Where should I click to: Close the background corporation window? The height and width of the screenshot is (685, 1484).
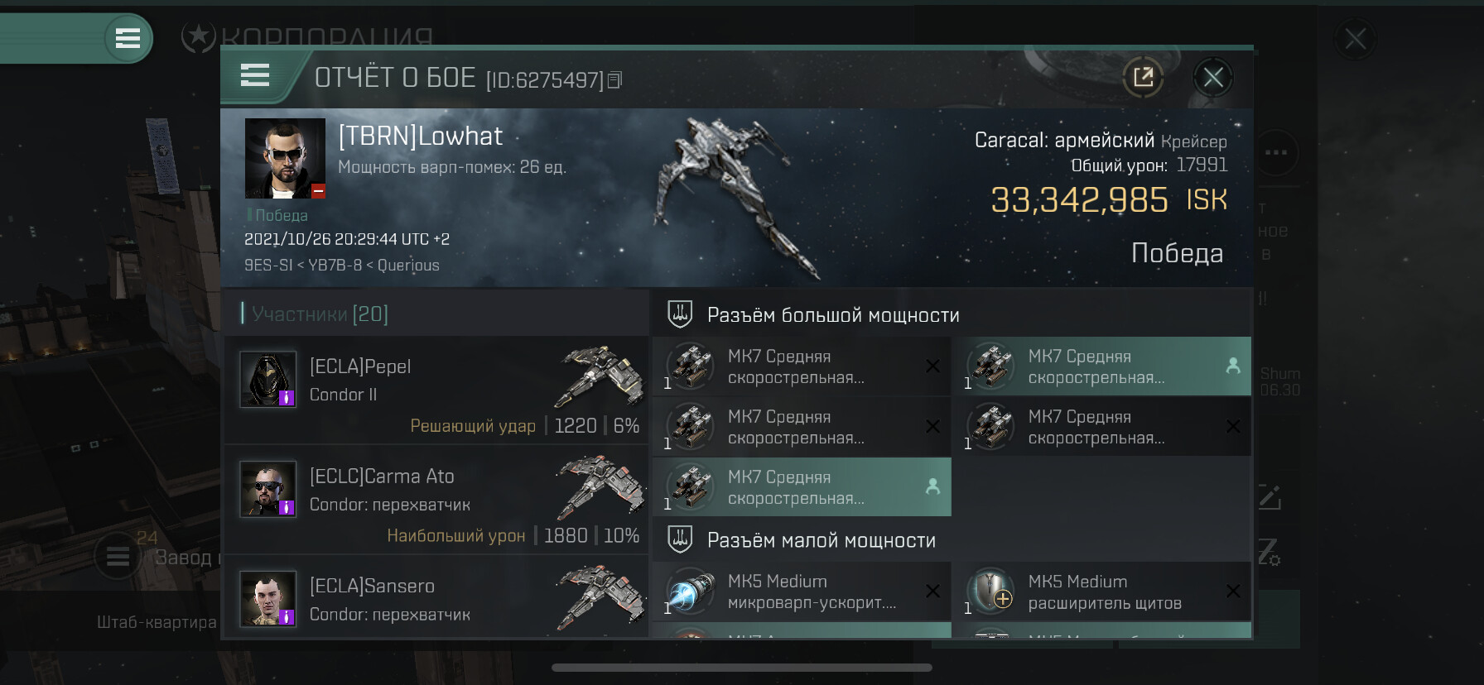click(1356, 39)
